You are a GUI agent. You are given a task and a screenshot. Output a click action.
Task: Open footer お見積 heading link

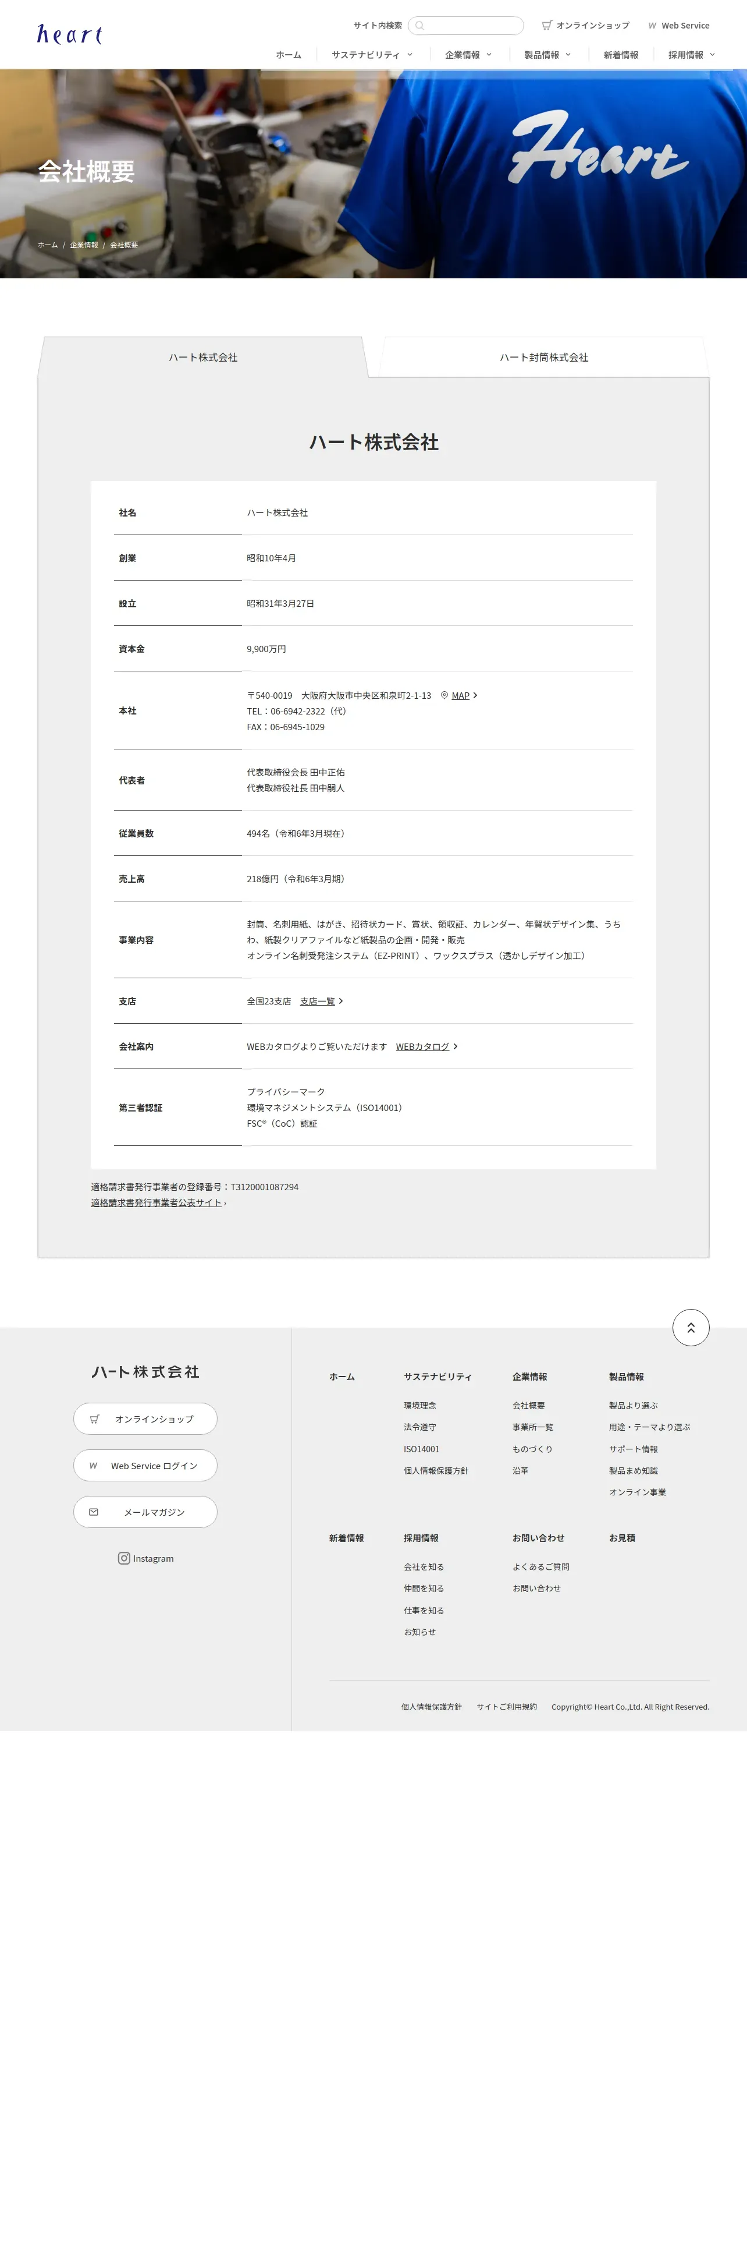pyautogui.click(x=622, y=1538)
